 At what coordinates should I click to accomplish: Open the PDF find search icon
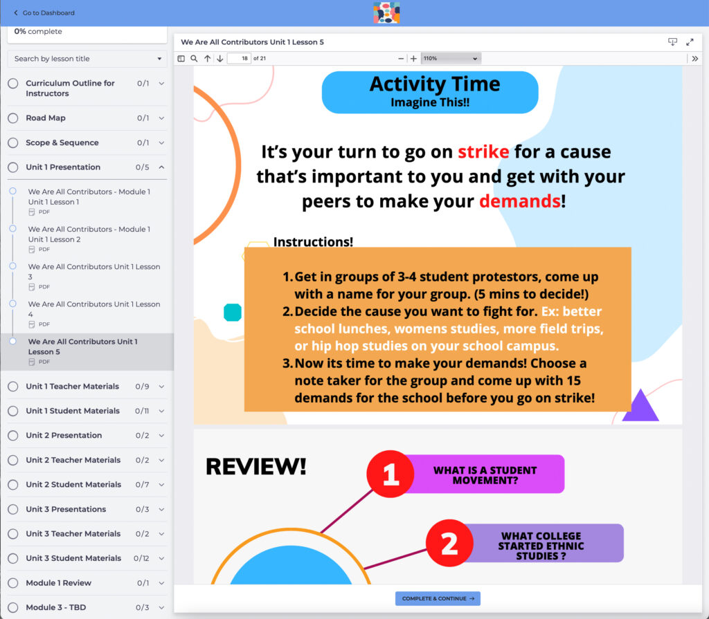(x=194, y=59)
